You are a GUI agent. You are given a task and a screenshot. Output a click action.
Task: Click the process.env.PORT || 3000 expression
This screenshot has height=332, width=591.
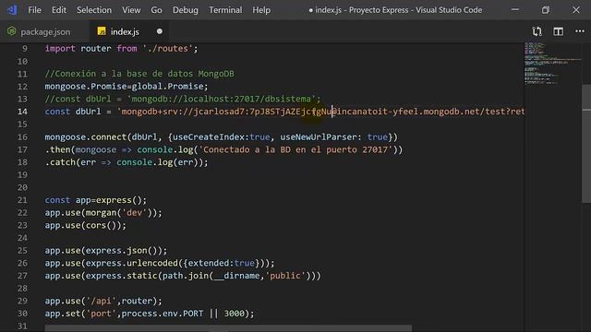183,314
